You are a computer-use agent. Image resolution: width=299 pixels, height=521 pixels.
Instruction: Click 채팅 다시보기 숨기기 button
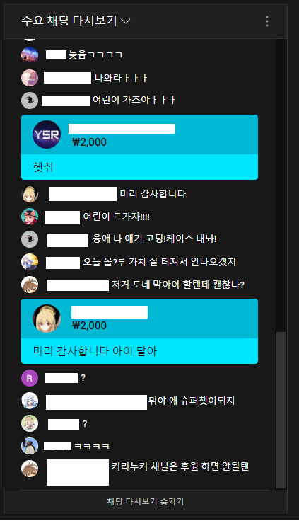point(146,501)
